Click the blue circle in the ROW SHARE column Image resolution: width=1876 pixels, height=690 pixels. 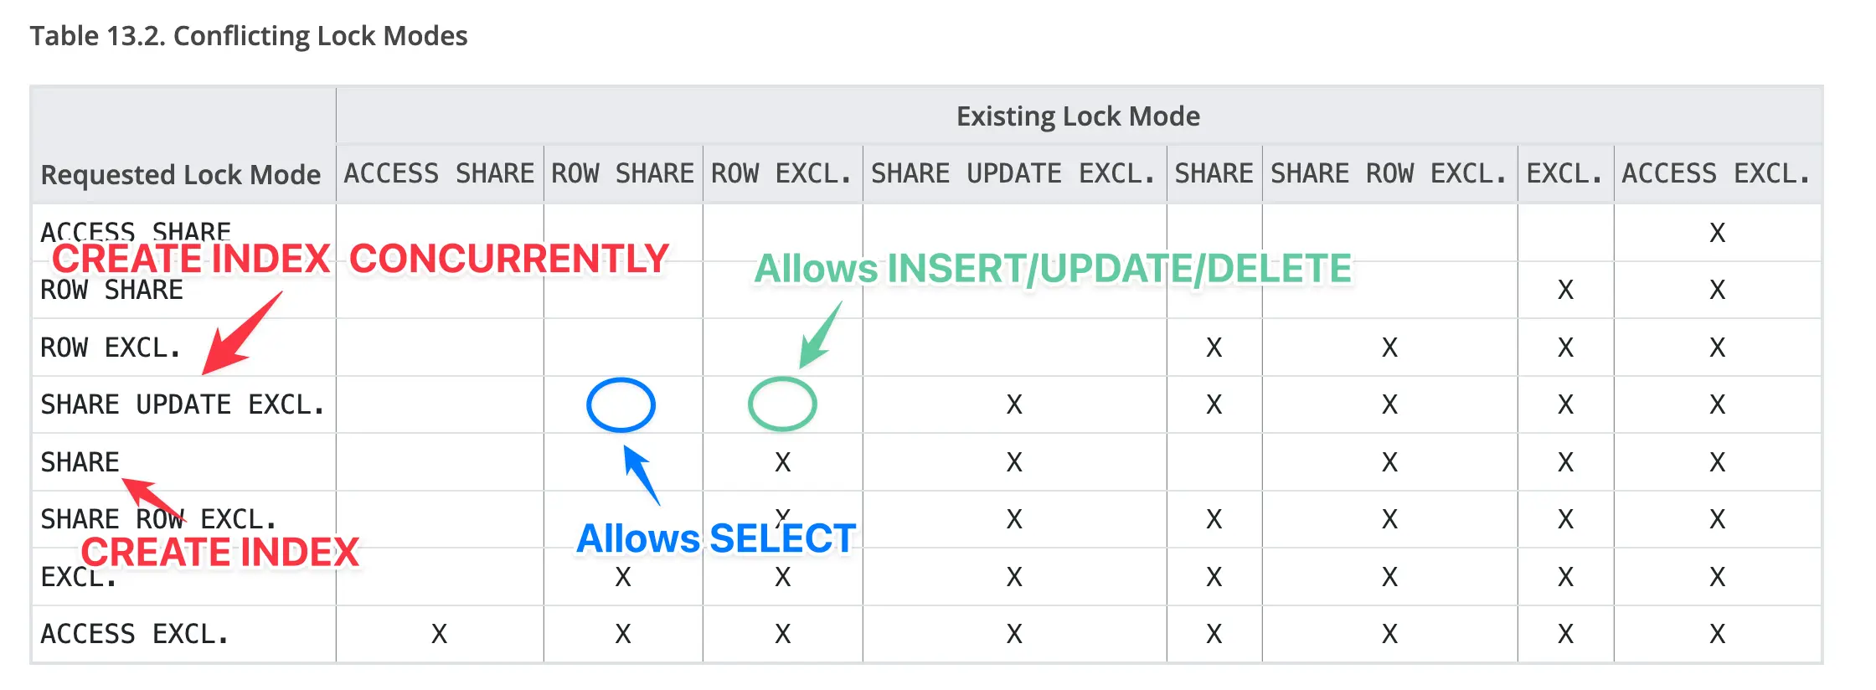click(621, 404)
